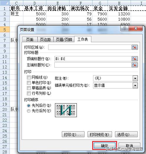This screenshot has width=146, height=154.
Task: Click the cell containing 10800
Action: pyautogui.click(x=119, y=19)
